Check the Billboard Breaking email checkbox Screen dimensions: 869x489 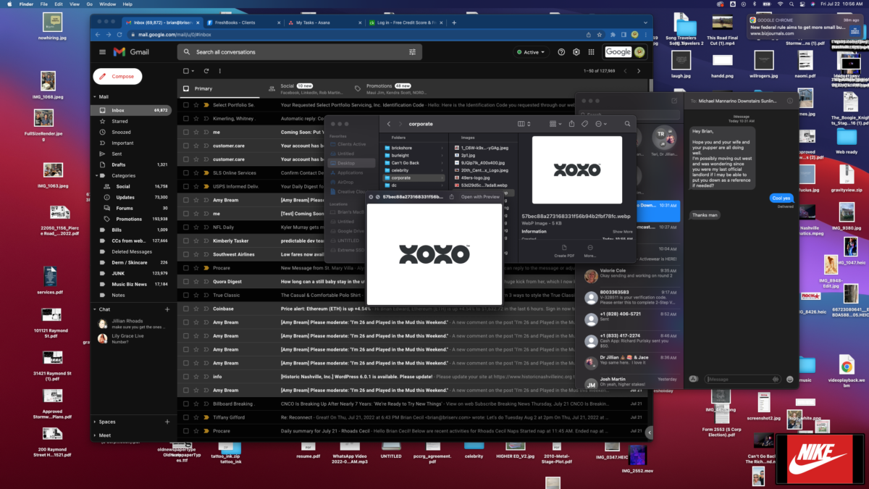coord(186,404)
